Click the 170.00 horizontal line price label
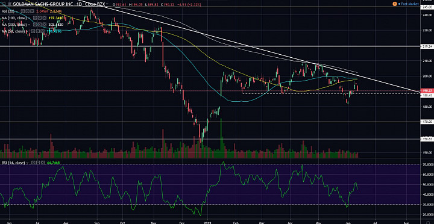434x224 pixels. [x=427, y=122]
